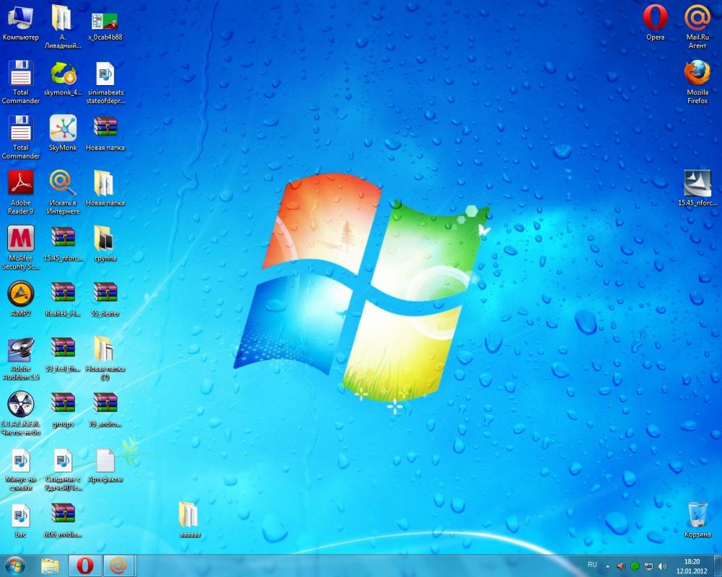Launch Mail.Ru Агент desktop shortcut
722x577 pixels.
(x=697, y=27)
